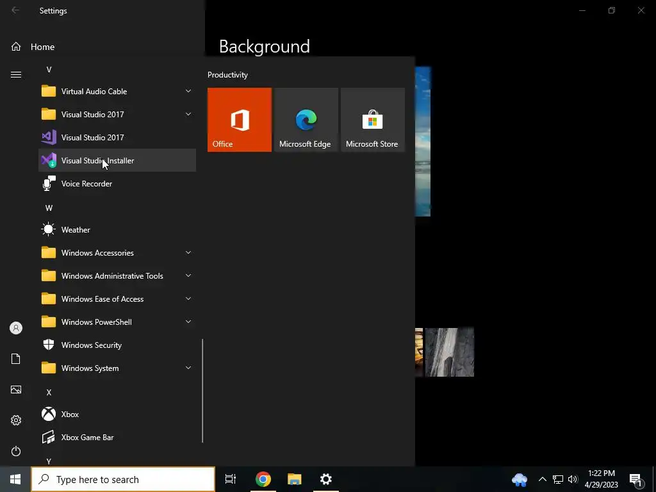
Task: Open Pictures from Start sidebar
Action: click(x=16, y=389)
